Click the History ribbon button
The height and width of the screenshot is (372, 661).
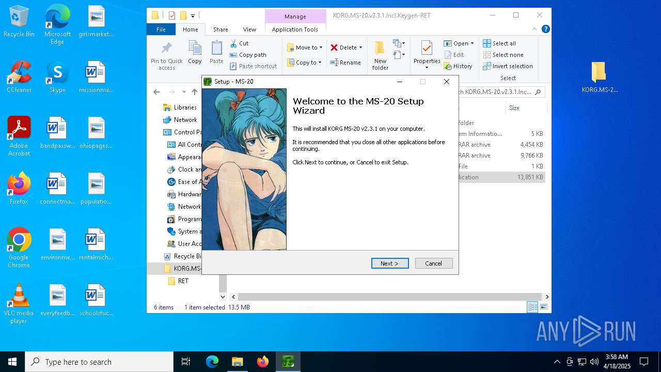tap(458, 66)
